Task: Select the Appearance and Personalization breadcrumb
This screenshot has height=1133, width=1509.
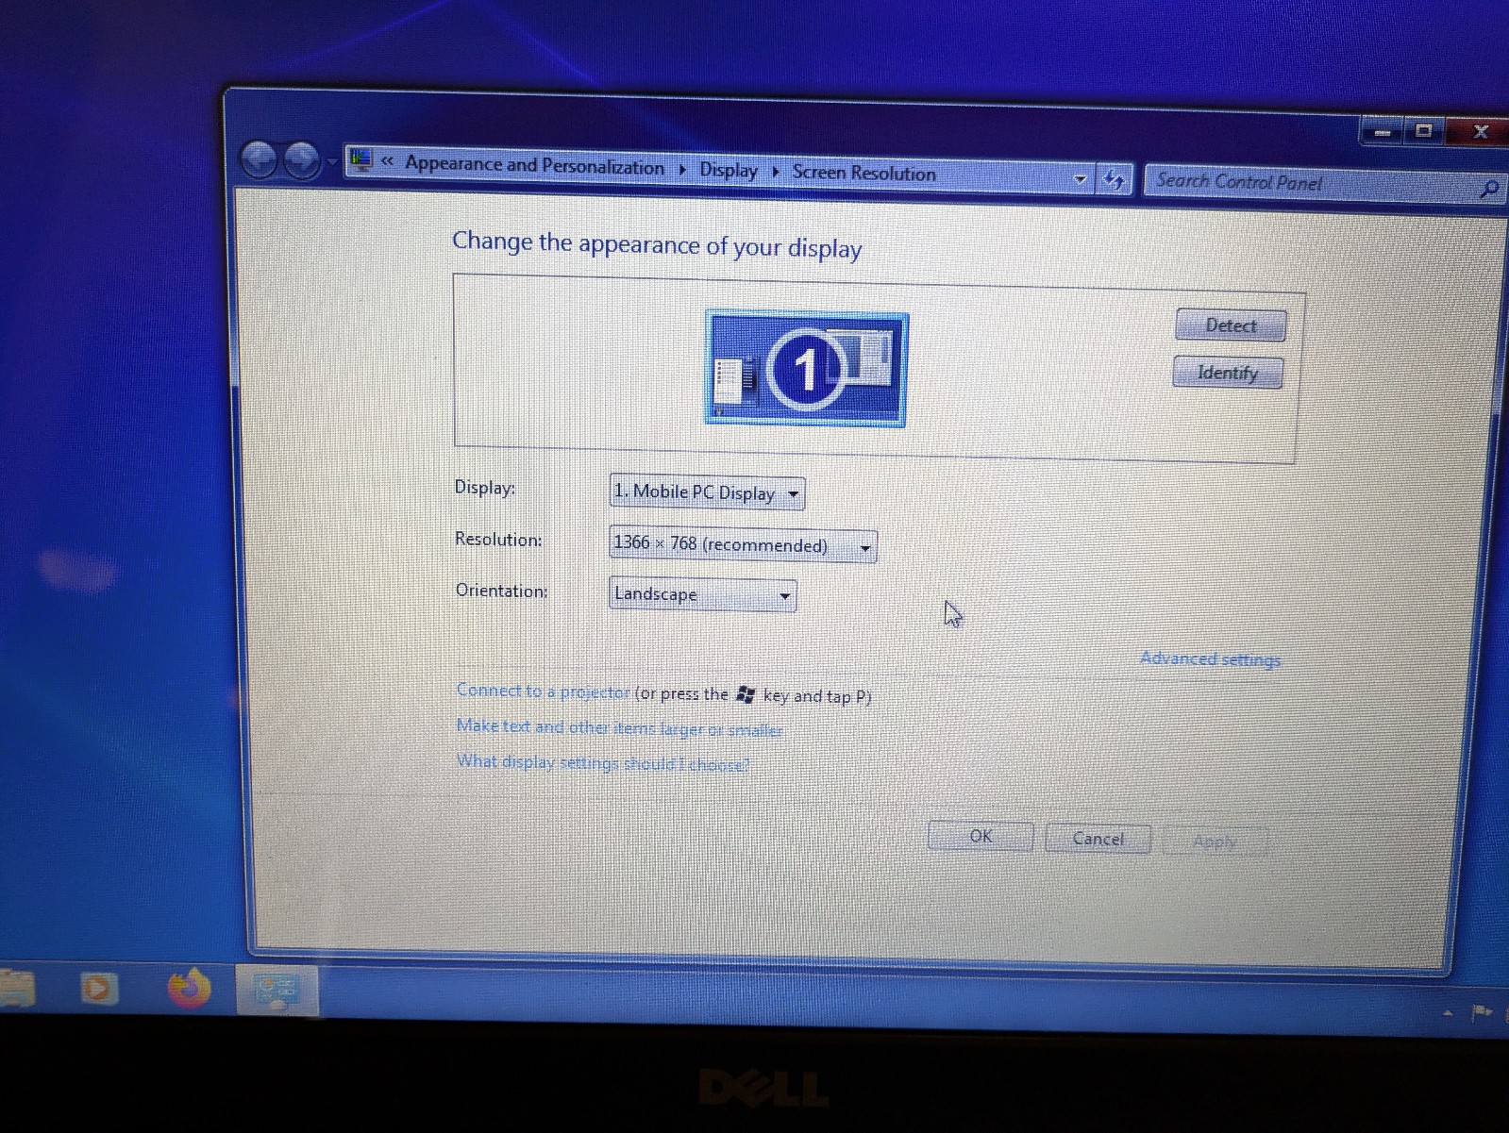Action: pyautogui.click(x=534, y=165)
